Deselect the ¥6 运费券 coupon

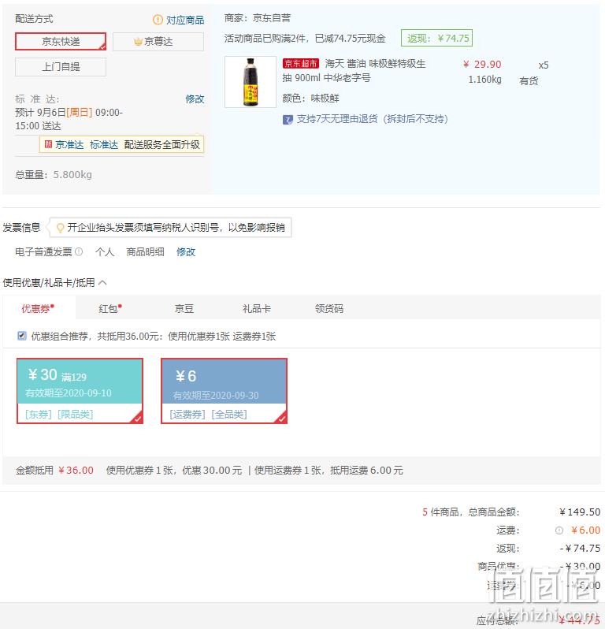pyautogui.click(x=225, y=391)
